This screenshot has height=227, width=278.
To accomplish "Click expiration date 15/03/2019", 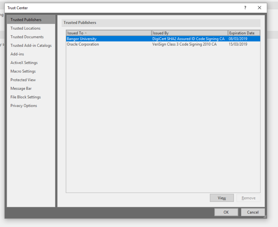I will pyautogui.click(x=238, y=44).
